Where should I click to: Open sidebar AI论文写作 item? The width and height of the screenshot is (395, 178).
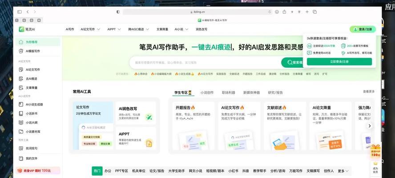[38, 69]
